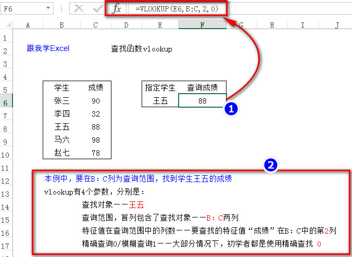Screen dimensions: 352x257
Task: Click the blue '本例中' description line
Action: click(138, 178)
